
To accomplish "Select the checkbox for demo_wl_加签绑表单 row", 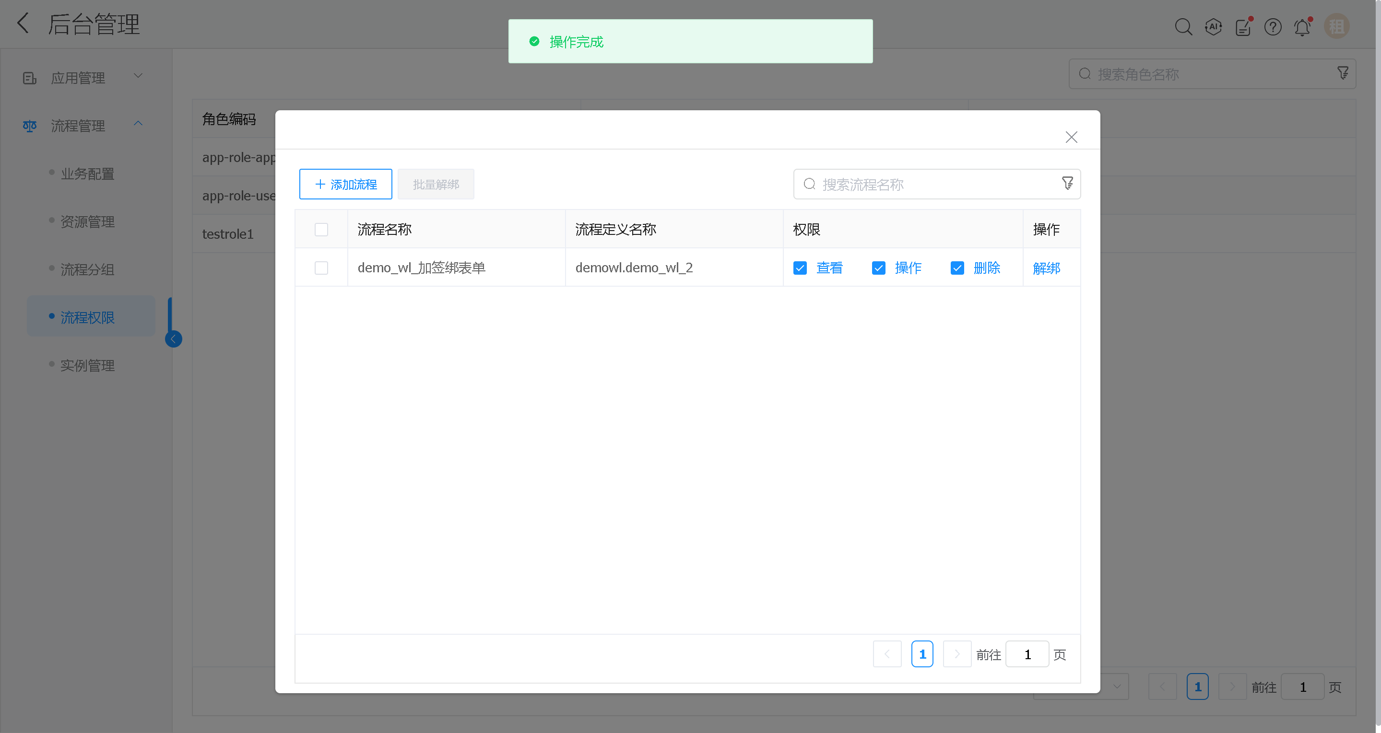I will (321, 268).
